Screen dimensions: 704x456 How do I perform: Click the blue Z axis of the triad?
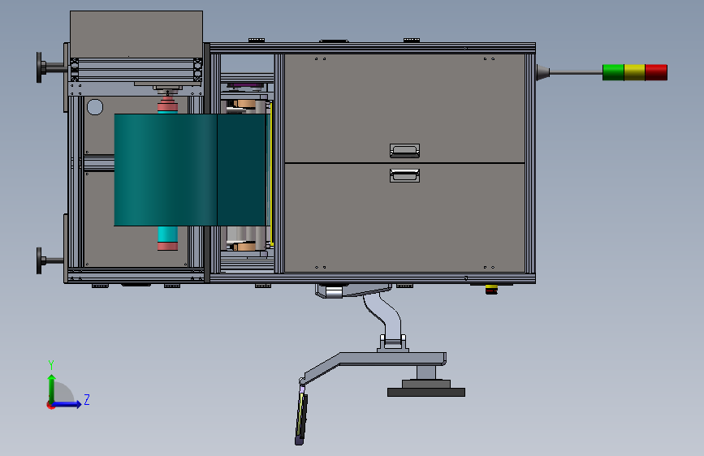tap(67, 404)
